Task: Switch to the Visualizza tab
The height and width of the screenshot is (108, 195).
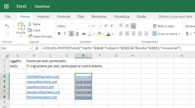Action: click(x=121, y=16)
